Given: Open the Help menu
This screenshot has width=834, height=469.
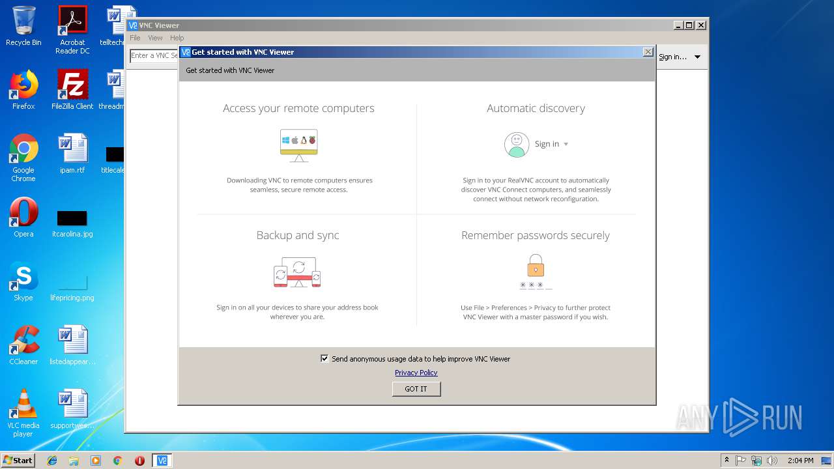Looking at the screenshot, I should click(177, 38).
